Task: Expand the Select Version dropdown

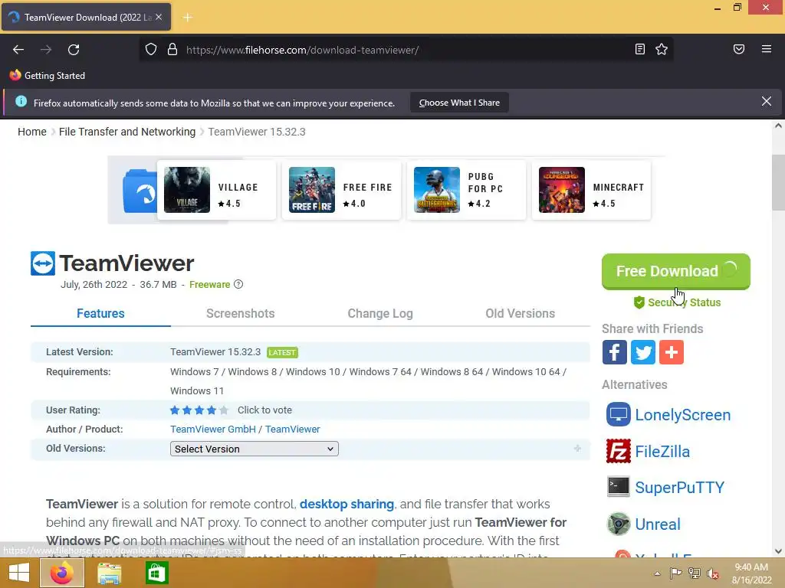Action: [x=255, y=449]
